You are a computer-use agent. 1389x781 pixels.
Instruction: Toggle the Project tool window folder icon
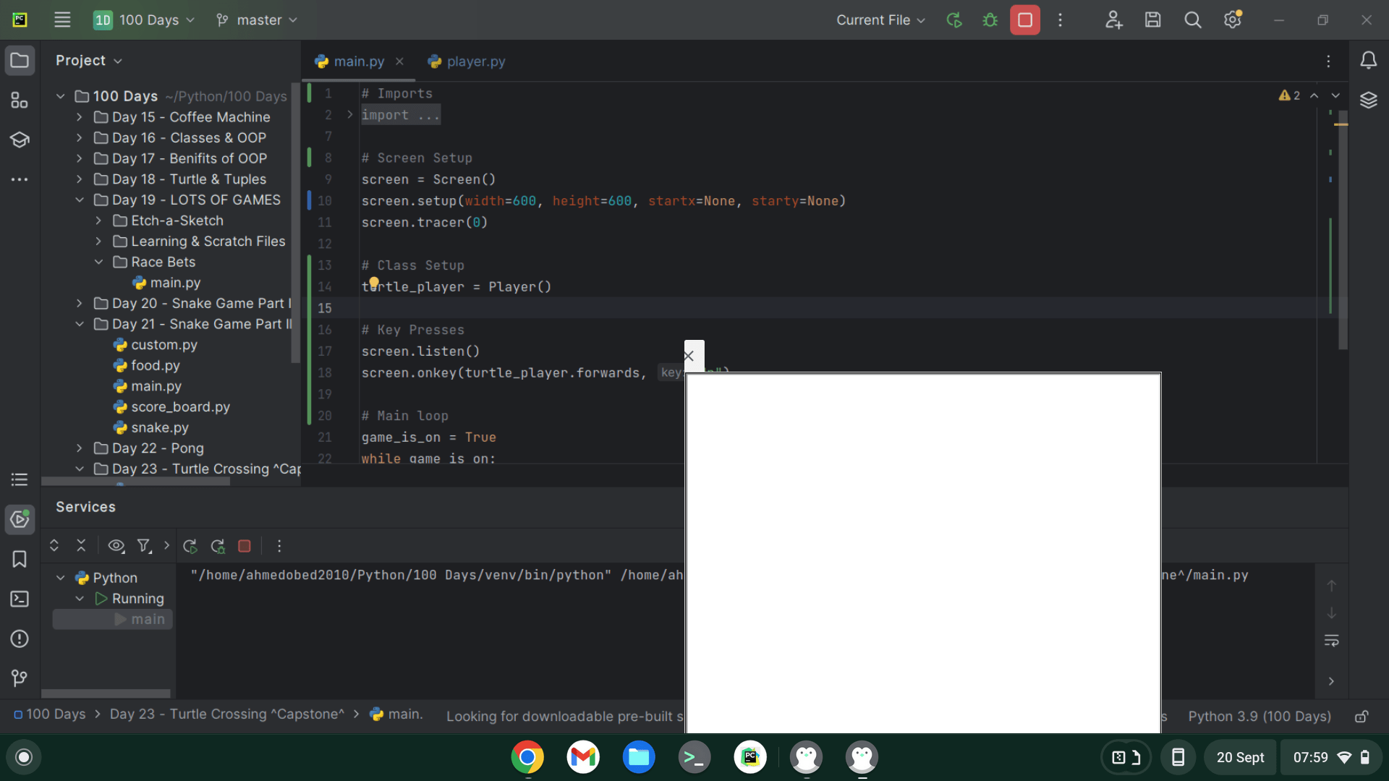[20, 61]
